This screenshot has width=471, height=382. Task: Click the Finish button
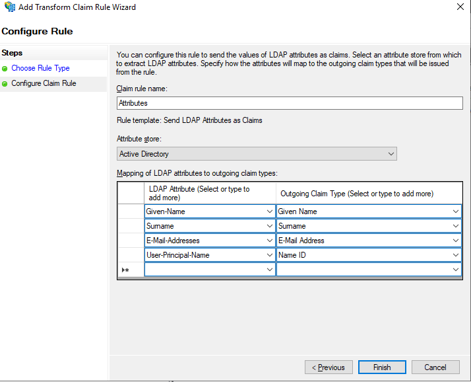pos(382,367)
